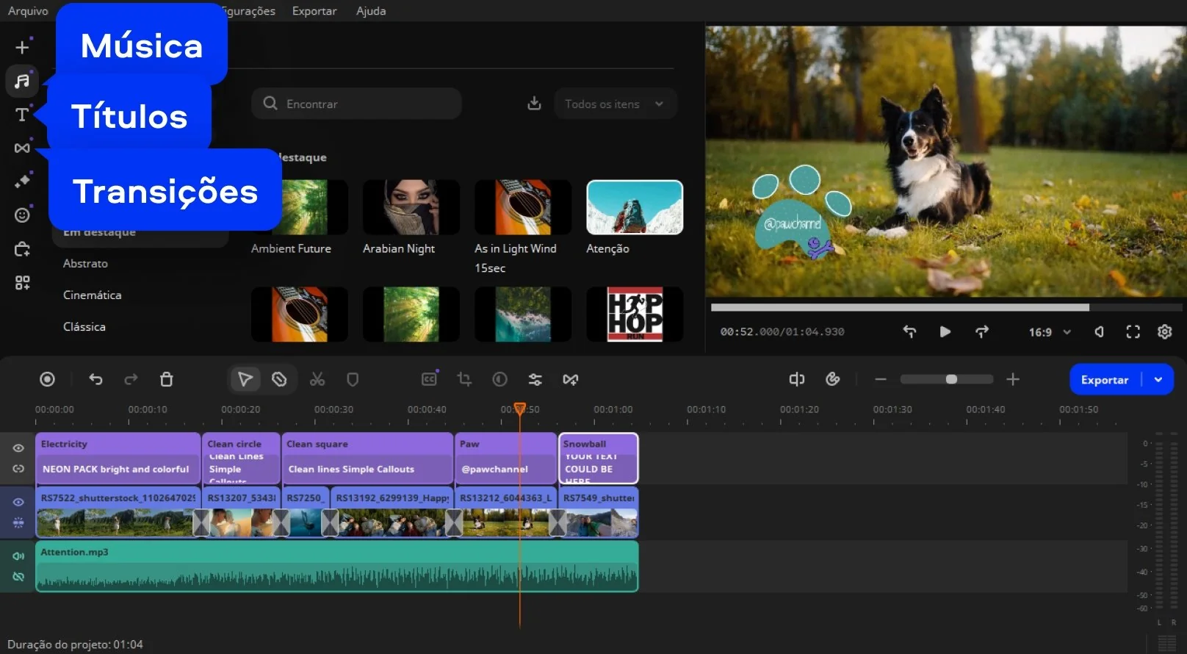The height and width of the screenshot is (654, 1187).
Task: Play the preview video
Action: click(945, 332)
